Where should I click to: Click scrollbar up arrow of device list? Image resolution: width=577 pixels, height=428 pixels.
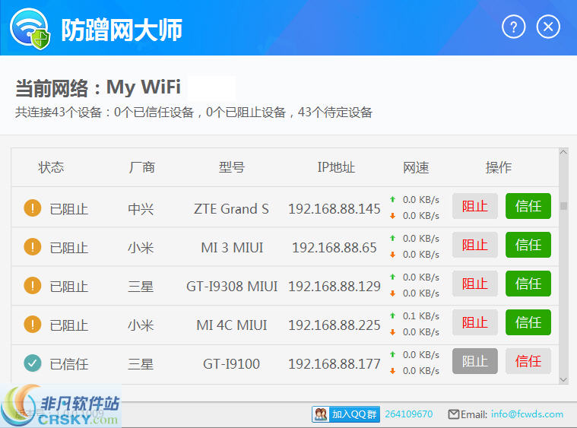563,152
